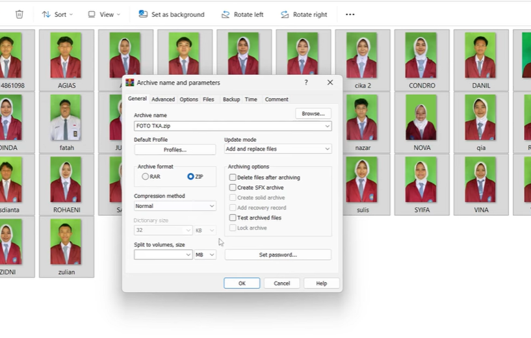Switch to the Advanced tab

(x=163, y=99)
